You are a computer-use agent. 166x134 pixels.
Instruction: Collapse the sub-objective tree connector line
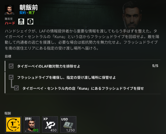pos(12,84)
